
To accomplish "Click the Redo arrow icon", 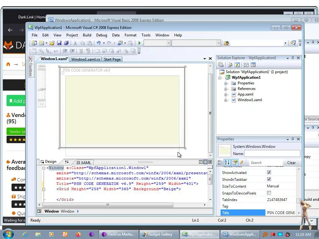I will 109,43.
